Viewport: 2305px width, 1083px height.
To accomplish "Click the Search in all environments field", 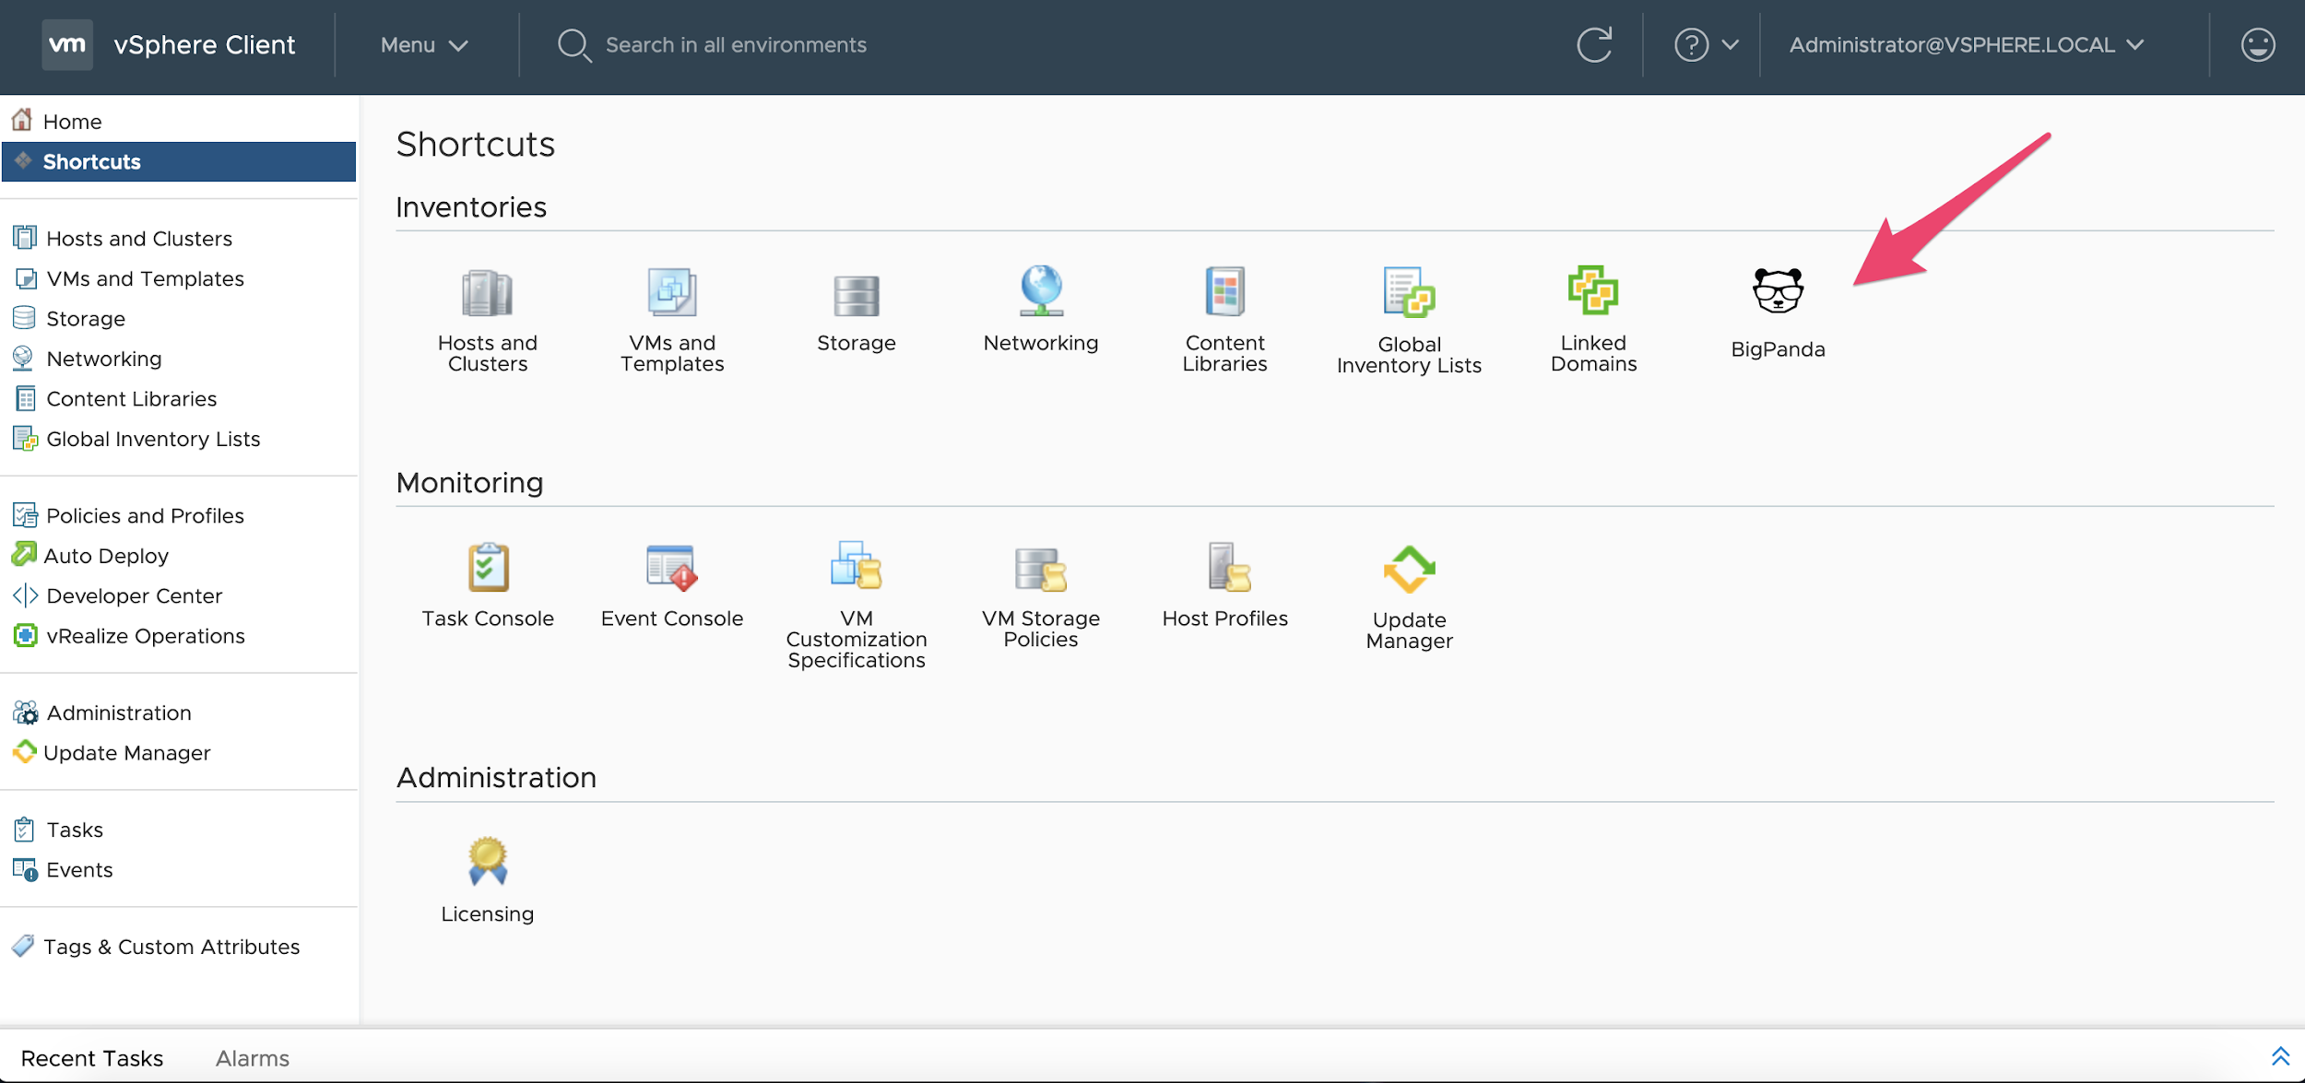I will [x=735, y=45].
